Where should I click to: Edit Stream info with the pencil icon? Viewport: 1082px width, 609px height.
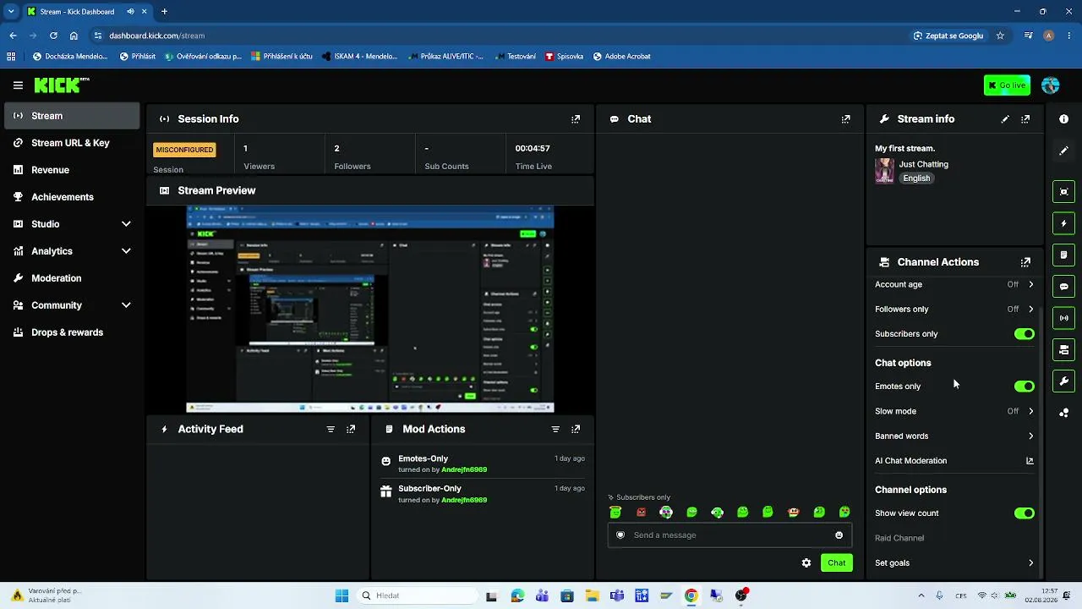(x=1005, y=119)
